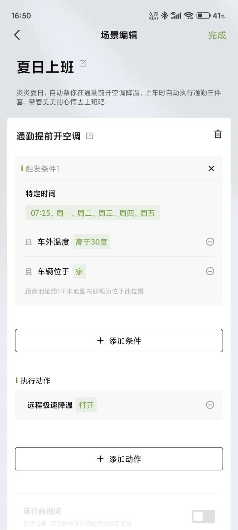Change the 家 location value
Image resolution: width=238 pixels, height=530 pixels.
pyautogui.click(x=79, y=272)
